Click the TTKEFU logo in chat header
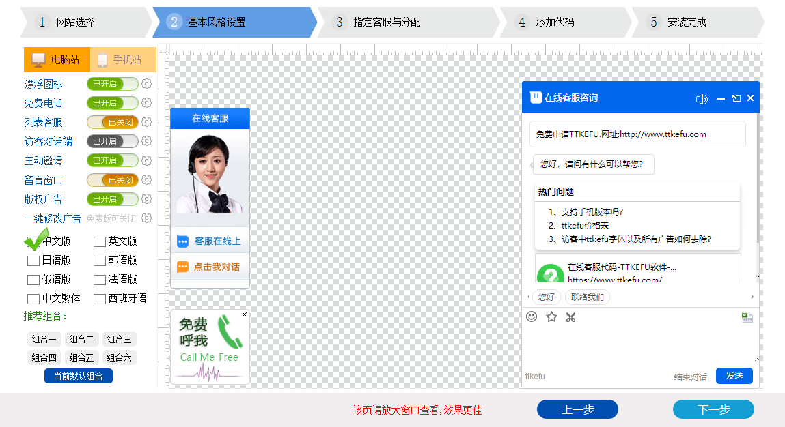 [x=536, y=98]
